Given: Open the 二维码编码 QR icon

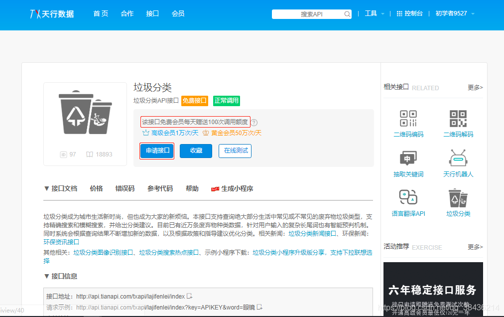Looking at the screenshot, I should tap(408, 119).
